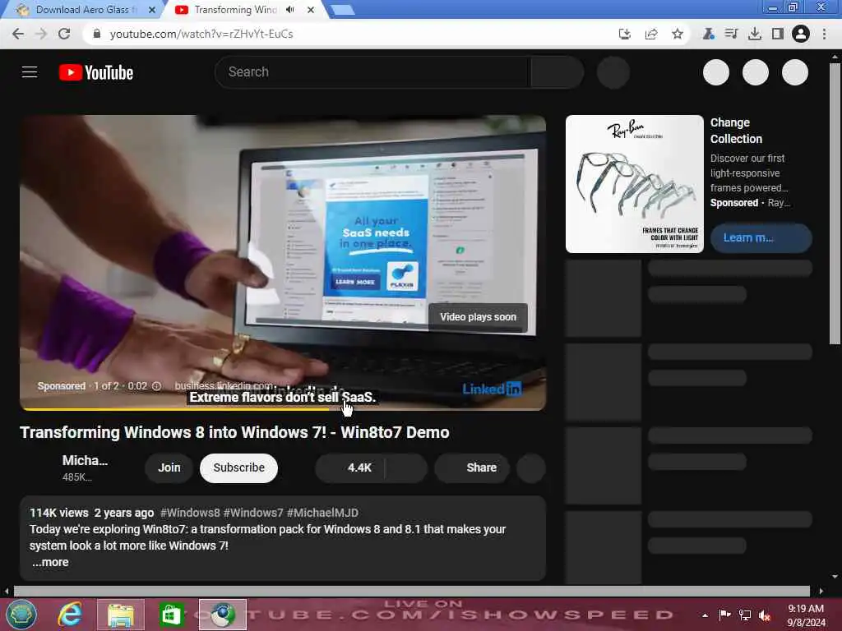Open the YouTube hamburger guide menu

pos(30,72)
